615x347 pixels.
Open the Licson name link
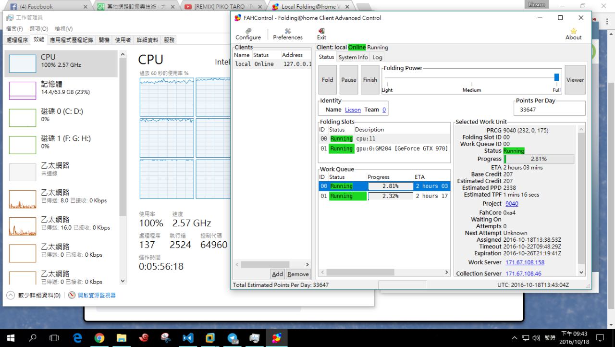pos(353,110)
